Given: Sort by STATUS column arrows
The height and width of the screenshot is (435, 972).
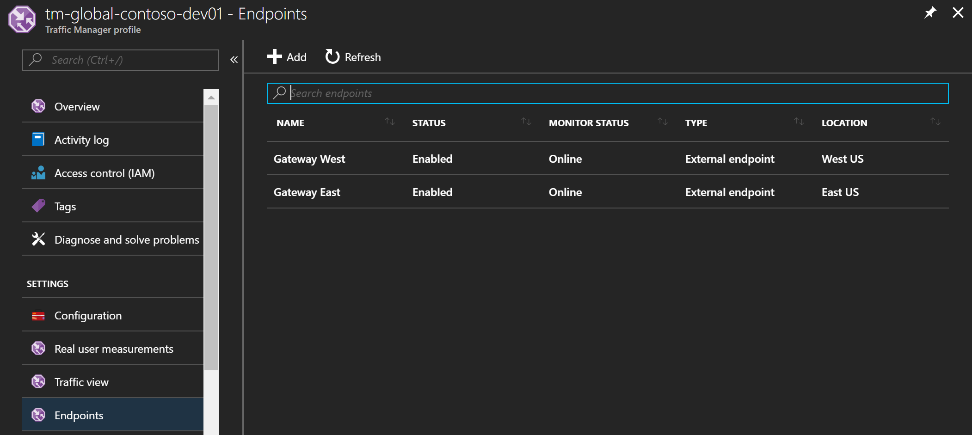Looking at the screenshot, I should (x=526, y=122).
